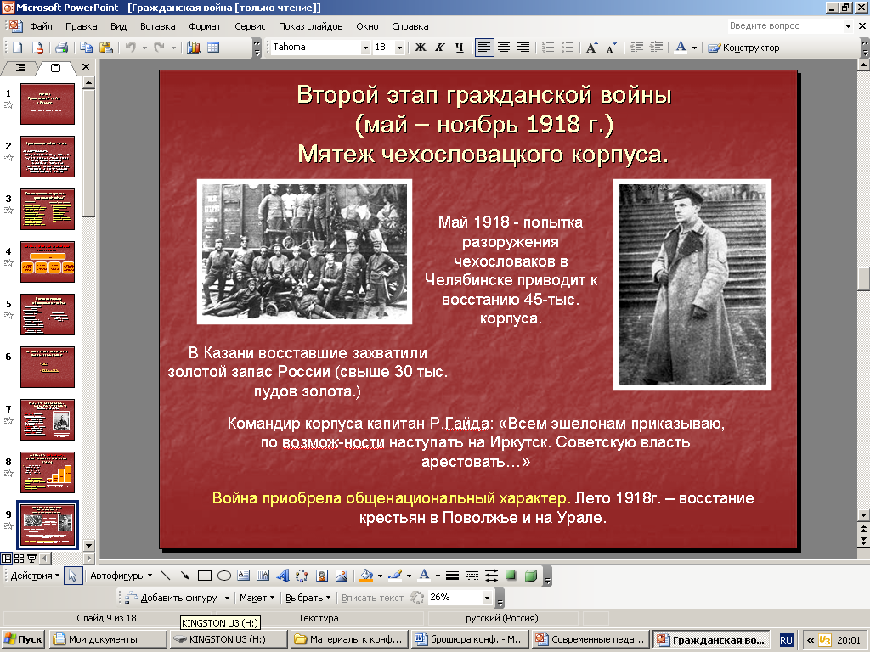
Task: Copy selection with the Copy icon
Action: click(x=86, y=48)
